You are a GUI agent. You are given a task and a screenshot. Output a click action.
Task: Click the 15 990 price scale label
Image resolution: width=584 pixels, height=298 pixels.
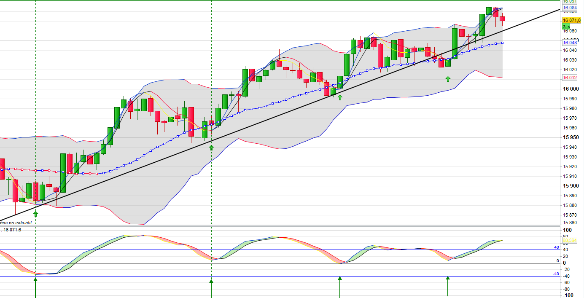(x=571, y=99)
